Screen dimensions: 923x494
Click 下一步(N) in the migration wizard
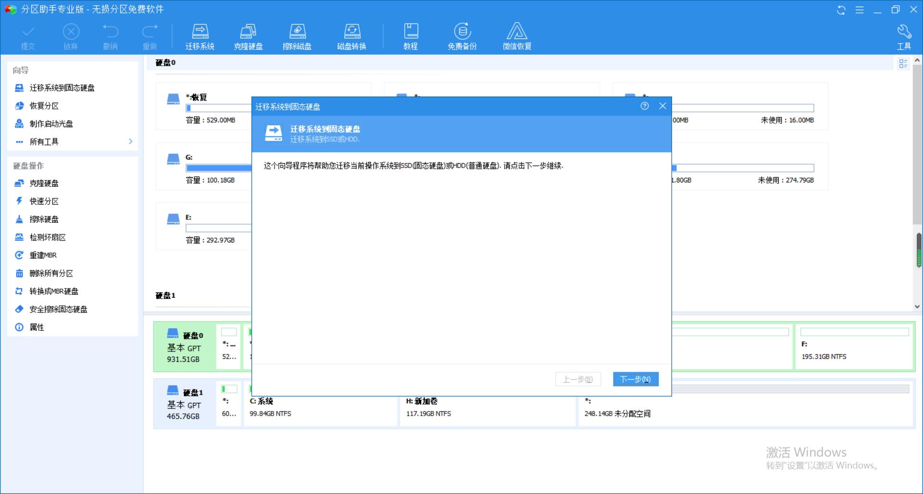(636, 379)
